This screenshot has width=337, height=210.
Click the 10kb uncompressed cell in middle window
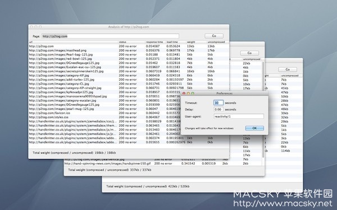click(x=247, y=84)
